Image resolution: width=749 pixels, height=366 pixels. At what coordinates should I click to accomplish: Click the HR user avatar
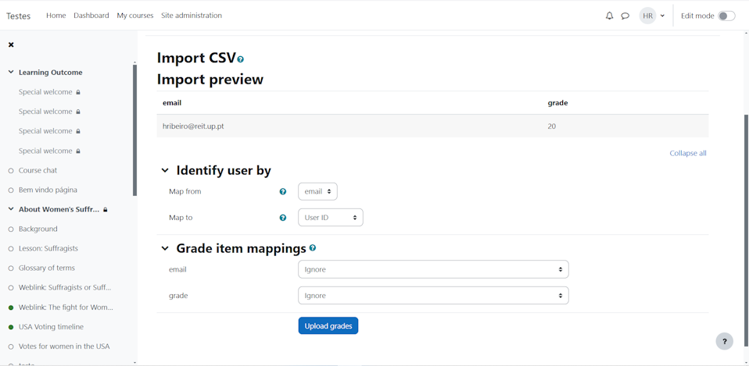(647, 16)
